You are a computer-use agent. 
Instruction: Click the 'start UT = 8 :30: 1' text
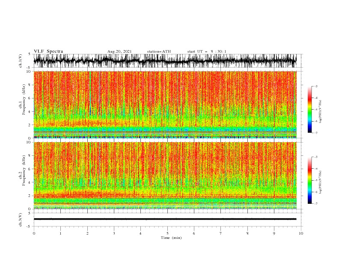(x=207, y=51)
